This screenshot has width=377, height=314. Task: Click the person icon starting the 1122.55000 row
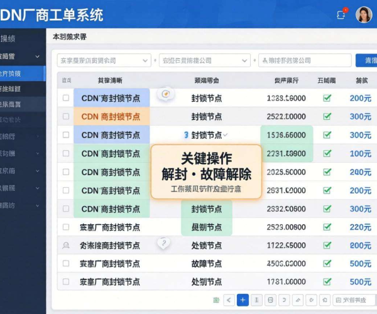pyautogui.click(x=65, y=246)
